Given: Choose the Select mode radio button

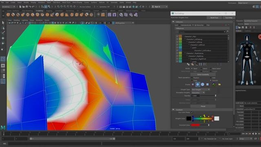Looking at the screenshot, I should (x=201, y=69).
